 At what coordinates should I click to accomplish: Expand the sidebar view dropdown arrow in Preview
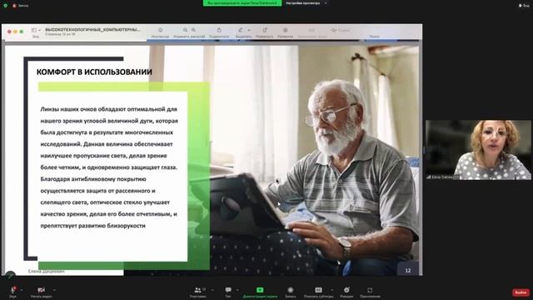(x=39, y=30)
